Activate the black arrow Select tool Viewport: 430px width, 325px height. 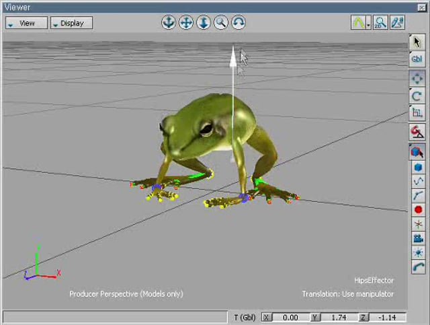tap(417, 42)
